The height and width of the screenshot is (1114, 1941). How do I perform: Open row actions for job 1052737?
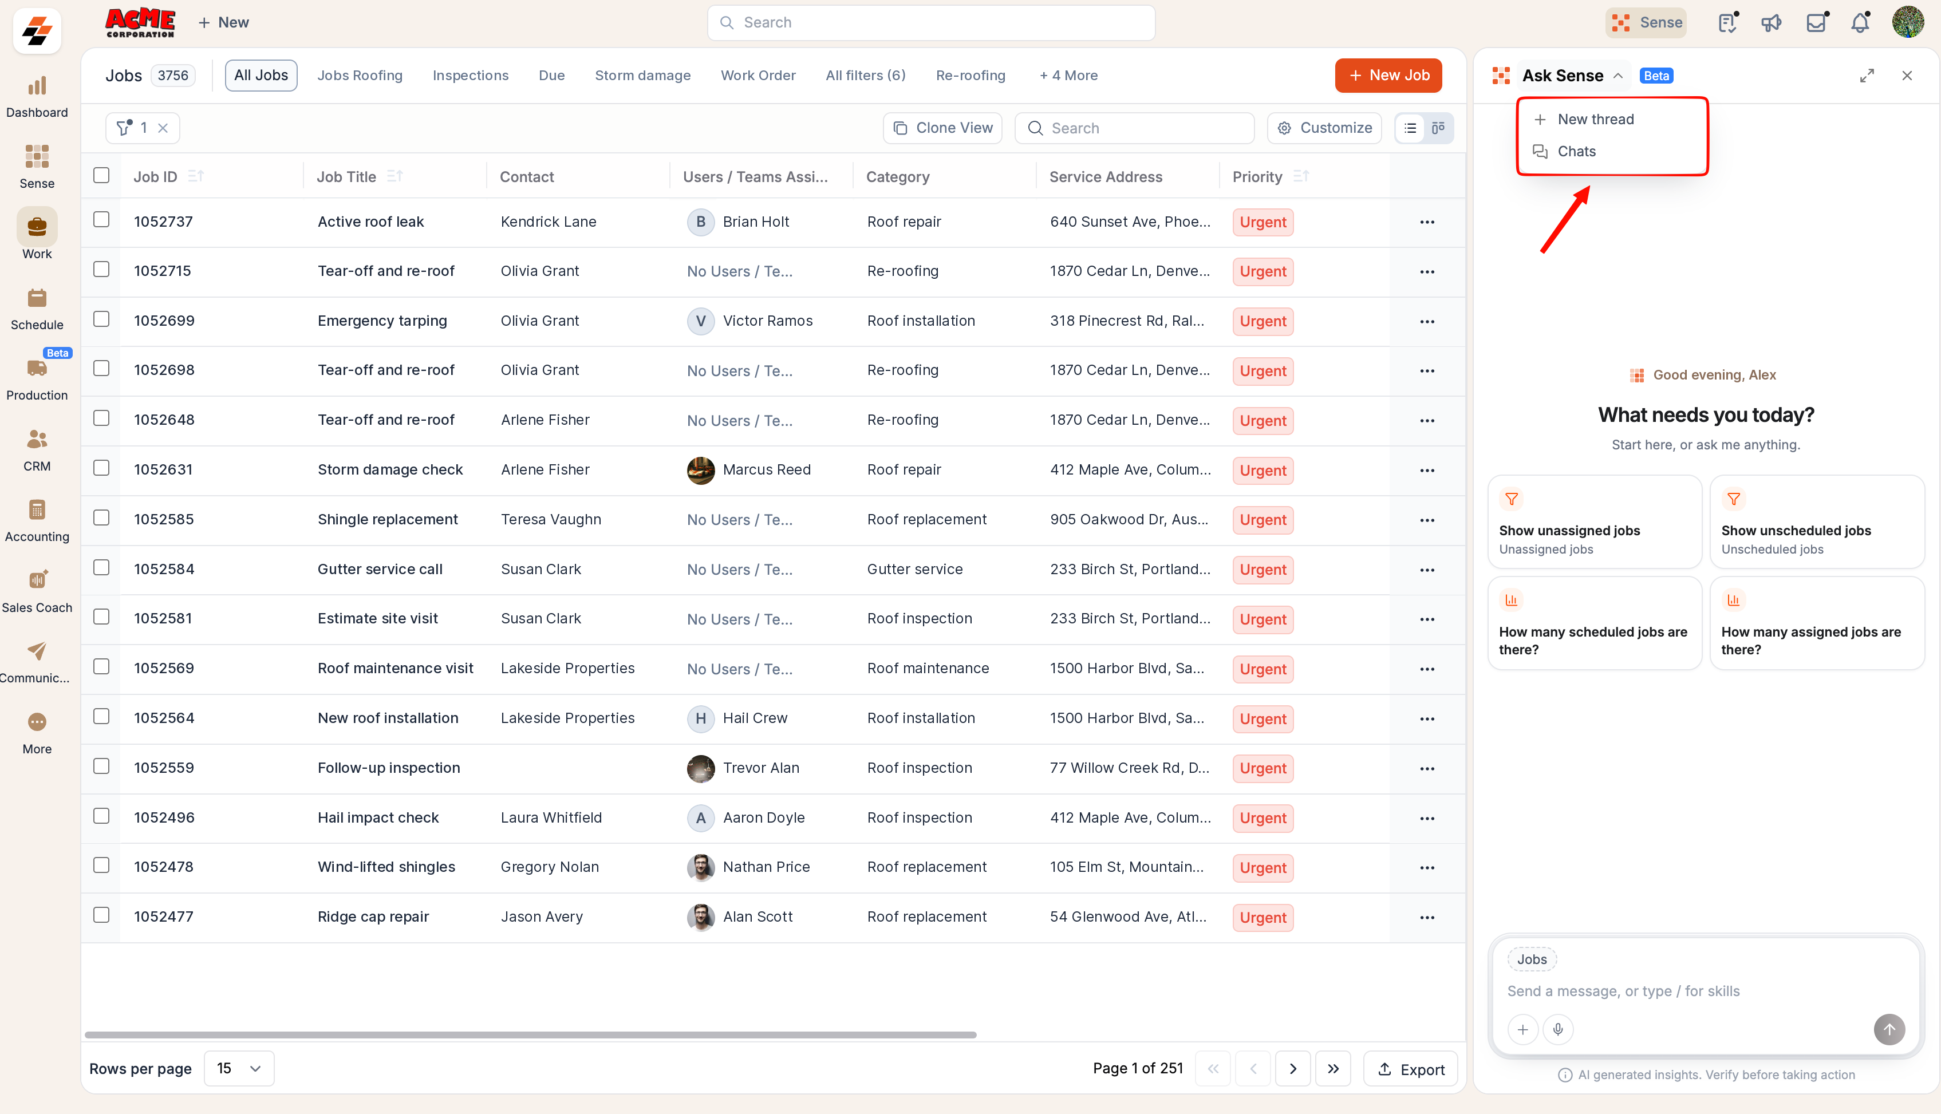point(1427,222)
